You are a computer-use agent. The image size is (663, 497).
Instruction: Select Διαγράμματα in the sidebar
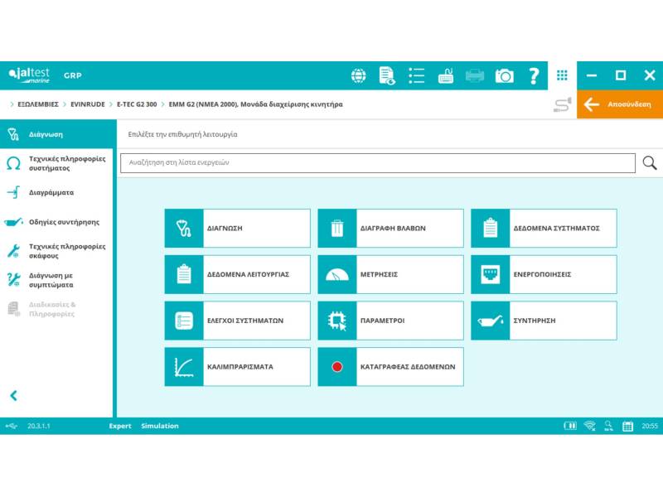51,192
